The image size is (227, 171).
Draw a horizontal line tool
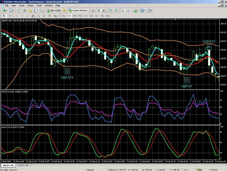[22, 16]
